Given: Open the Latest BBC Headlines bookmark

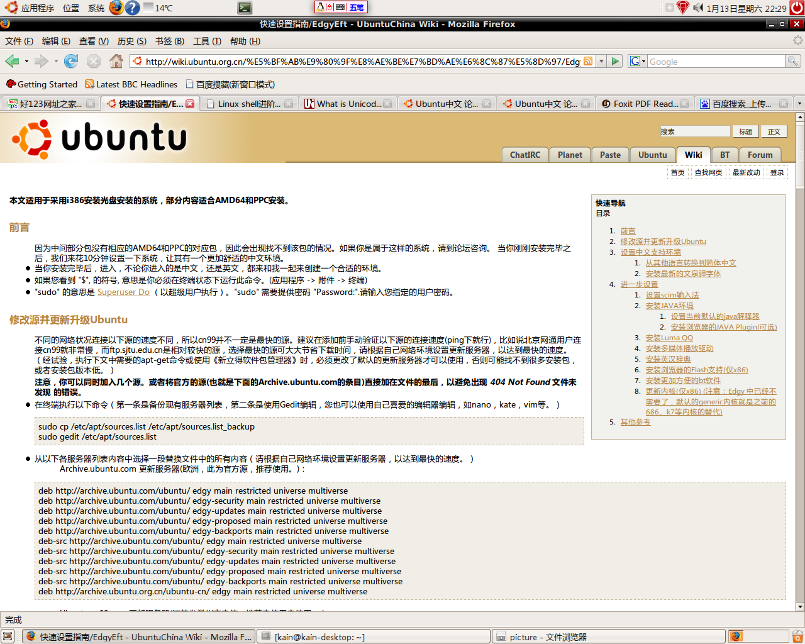Looking at the screenshot, I should [x=131, y=84].
